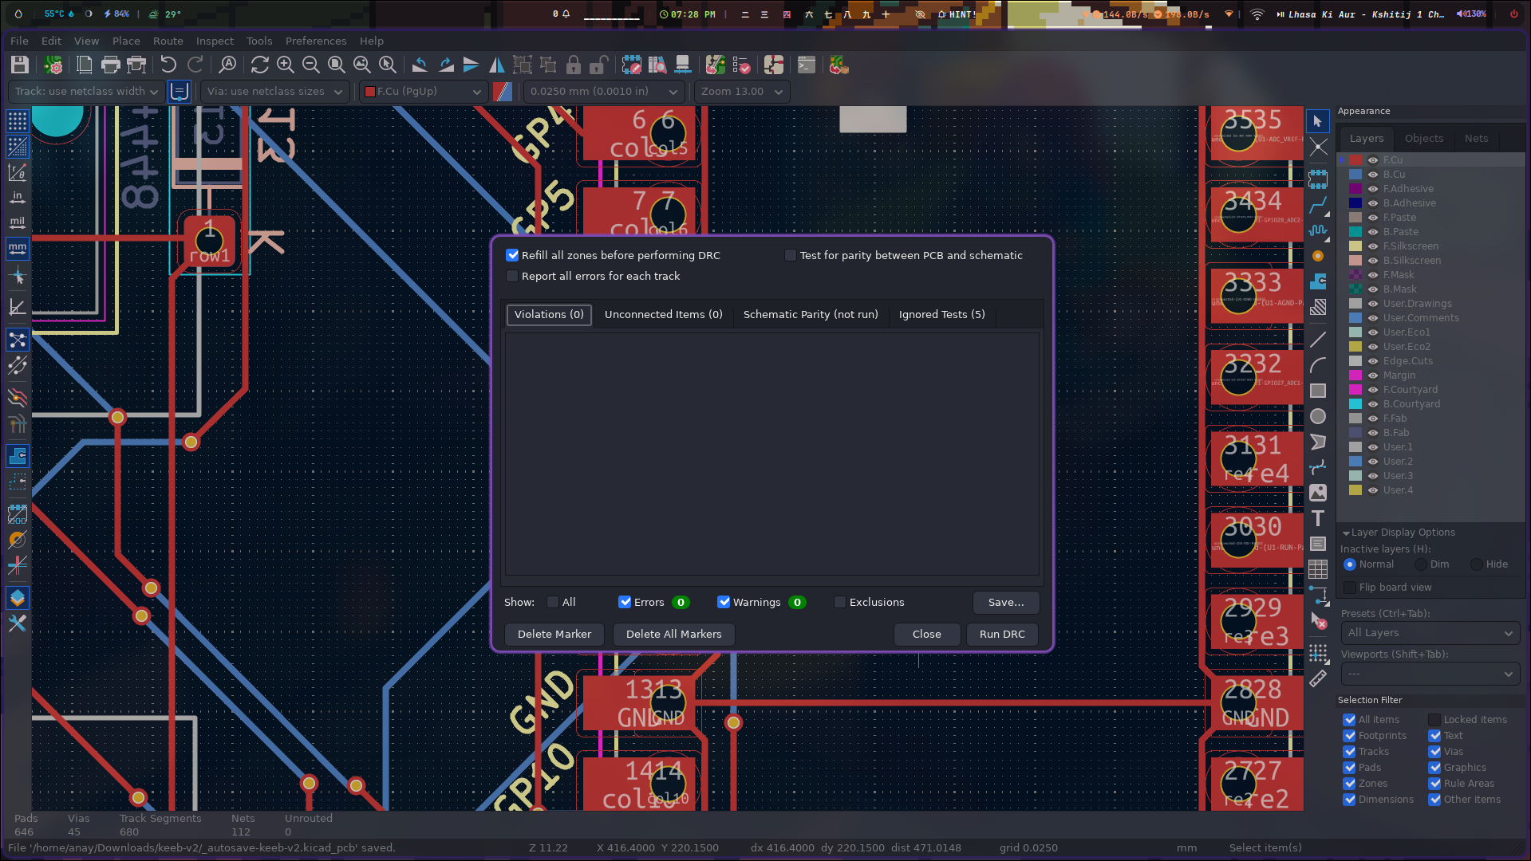Viewport: 1531px width, 861px height.
Task: Click the Run DRC button
Action: [1001, 635]
